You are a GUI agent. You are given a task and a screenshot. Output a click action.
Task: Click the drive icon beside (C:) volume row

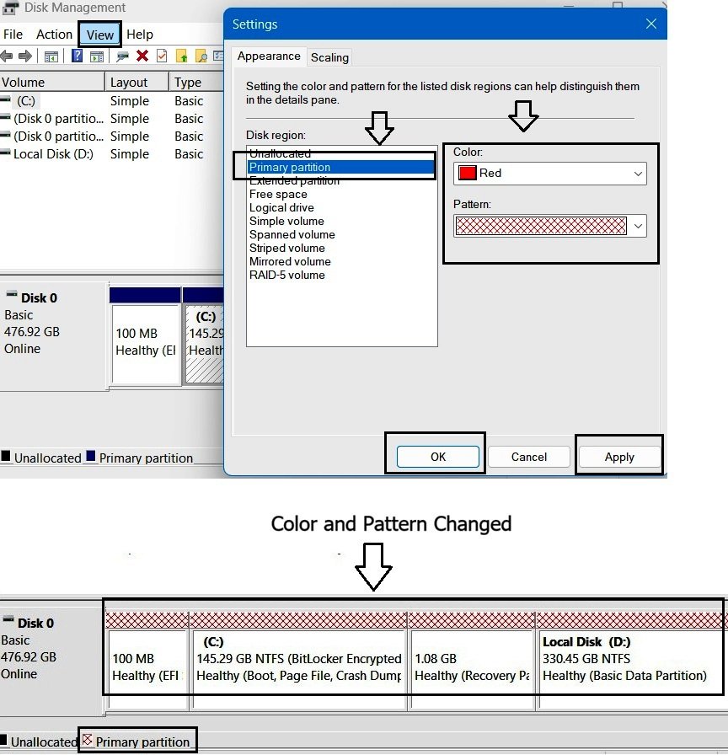point(5,100)
